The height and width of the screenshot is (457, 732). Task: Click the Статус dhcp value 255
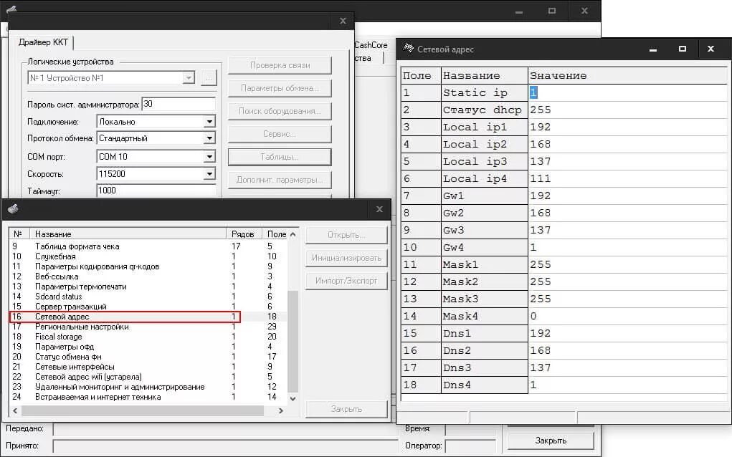[x=627, y=110]
